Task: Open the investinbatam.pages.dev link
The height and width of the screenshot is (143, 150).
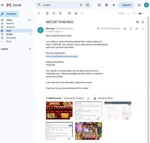Action: click(x=62, y=56)
